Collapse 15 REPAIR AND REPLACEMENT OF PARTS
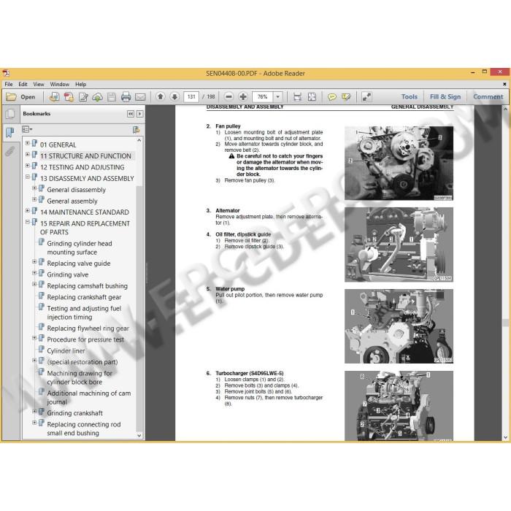This screenshot has height=511, width=511. click(28, 222)
